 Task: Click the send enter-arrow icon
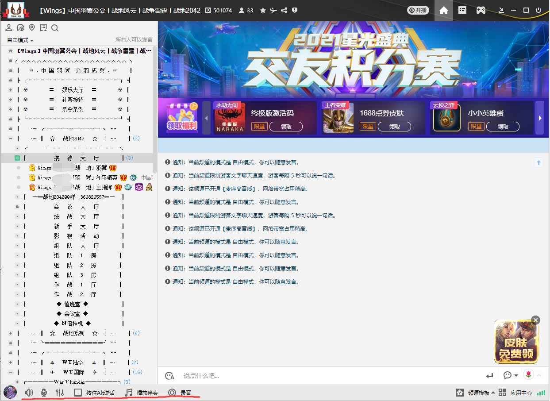coord(489,376)
